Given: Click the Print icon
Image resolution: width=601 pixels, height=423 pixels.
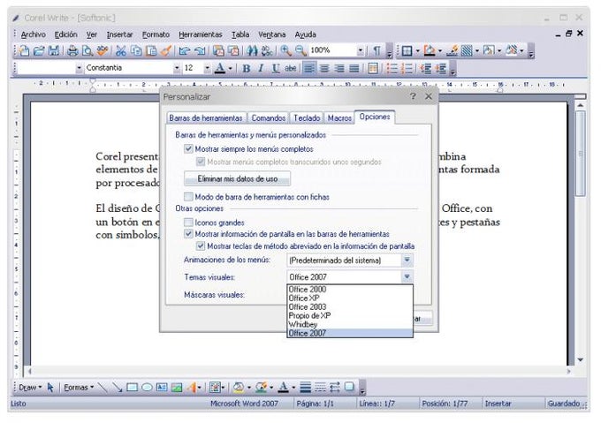Looking at the screenshot, I should (x=72, y=50).
